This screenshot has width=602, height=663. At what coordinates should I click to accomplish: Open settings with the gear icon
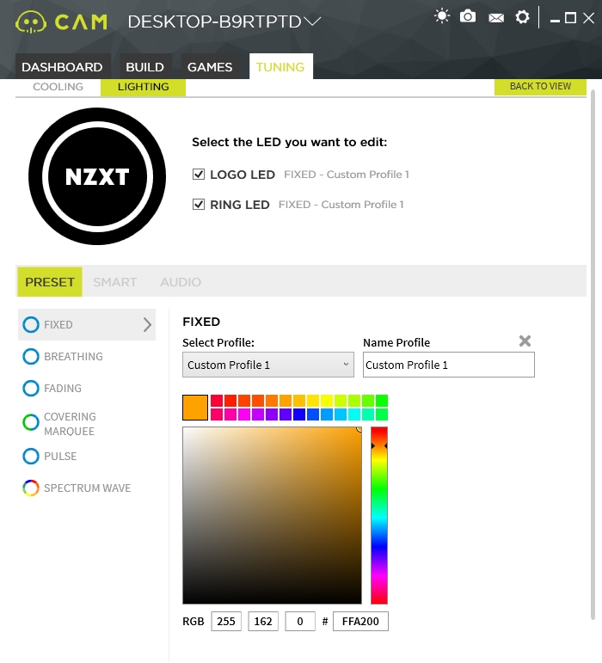coord(522,17)
